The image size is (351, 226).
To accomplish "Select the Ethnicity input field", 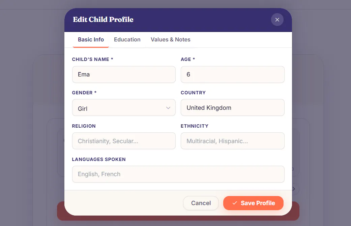I will tap(233, 141).
